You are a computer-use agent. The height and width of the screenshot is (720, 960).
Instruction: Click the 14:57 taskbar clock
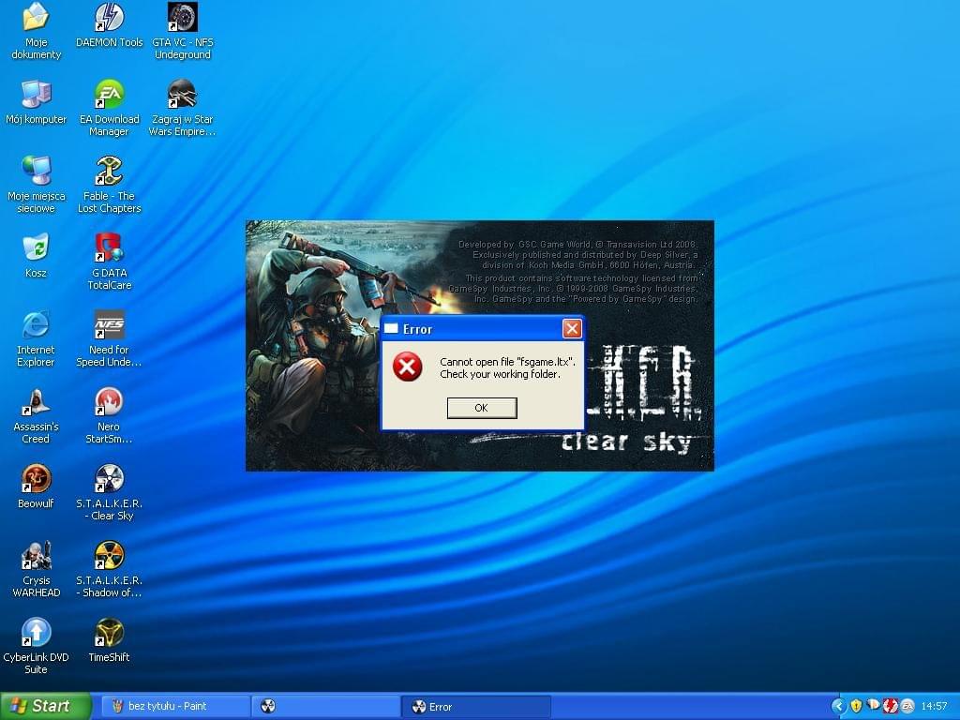pos(935,707)
